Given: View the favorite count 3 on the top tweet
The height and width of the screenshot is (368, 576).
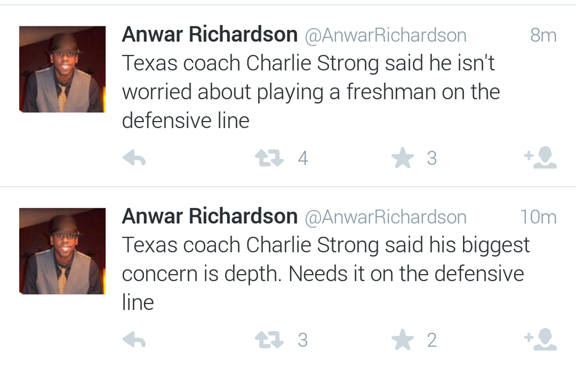Looking at the screenshot, I should point(431,159).
